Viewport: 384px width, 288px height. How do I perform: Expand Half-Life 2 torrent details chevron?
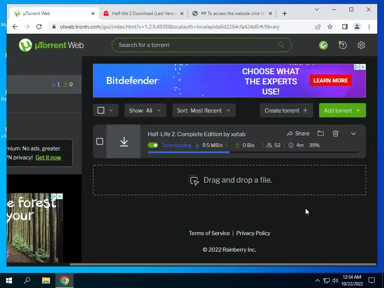353,133
